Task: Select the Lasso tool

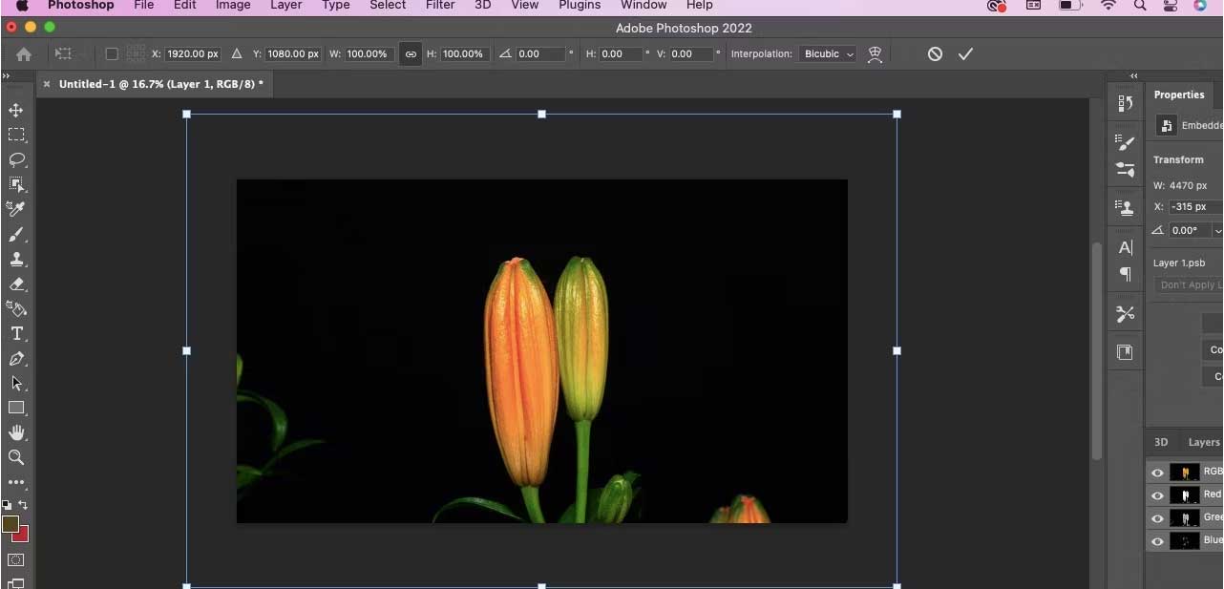Action: coord(15,159)
